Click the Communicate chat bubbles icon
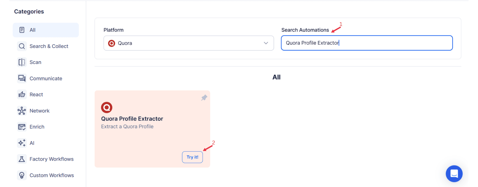Image resolution: width=478 pixels, height=187 pixels. point(22,78)
